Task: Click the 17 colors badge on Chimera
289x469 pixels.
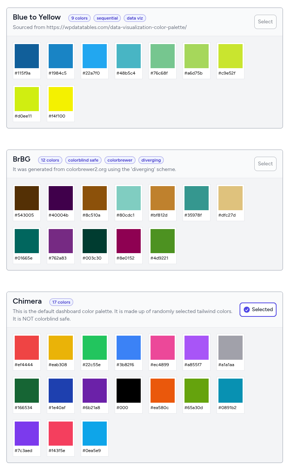Action: [x=61, y=302]
